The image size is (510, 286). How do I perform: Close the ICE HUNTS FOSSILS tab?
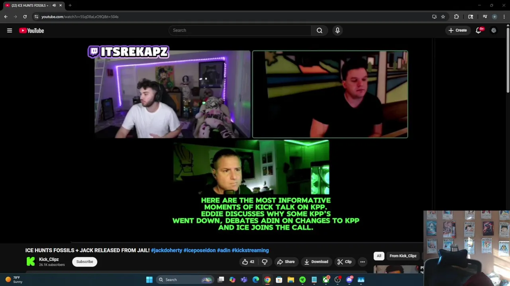61,6
